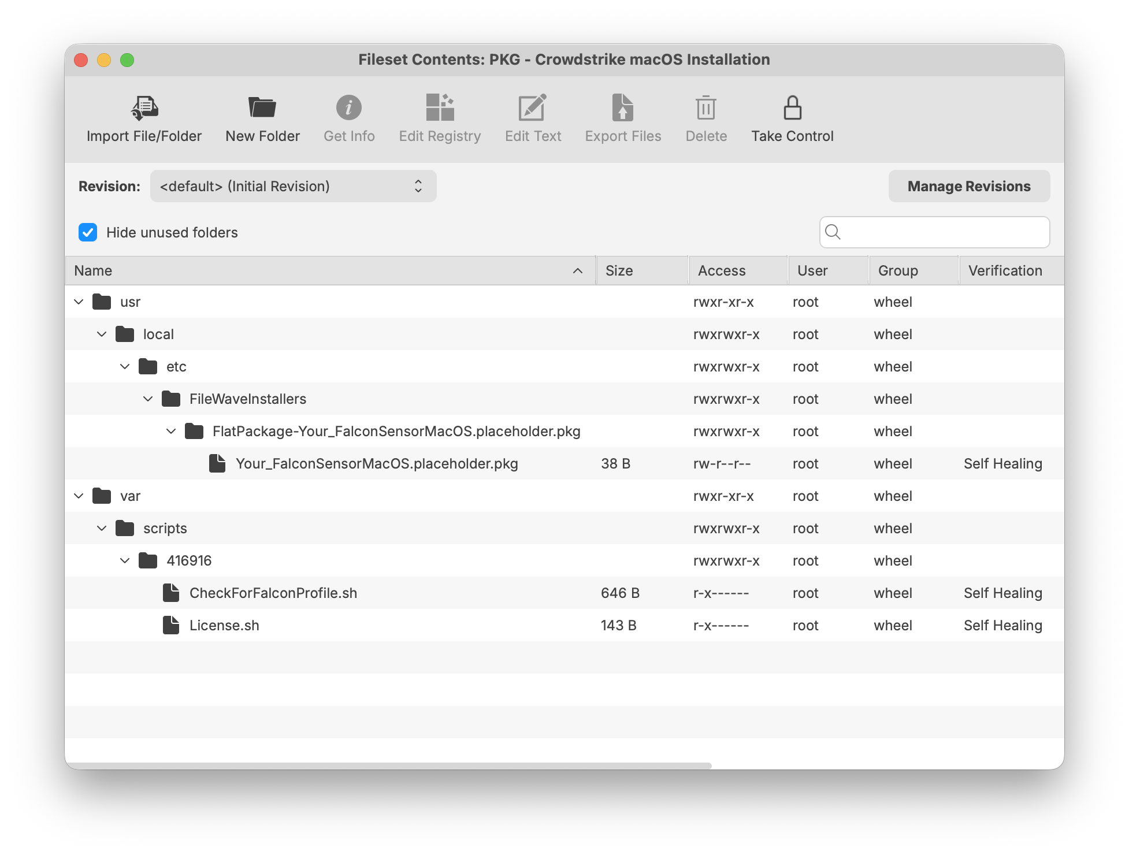Image resolution: width=1129 pixels, height=855 pixels.
Task: Click the Edit Text pencil icon
Action: pyautogui.click(x=533, y=108)
